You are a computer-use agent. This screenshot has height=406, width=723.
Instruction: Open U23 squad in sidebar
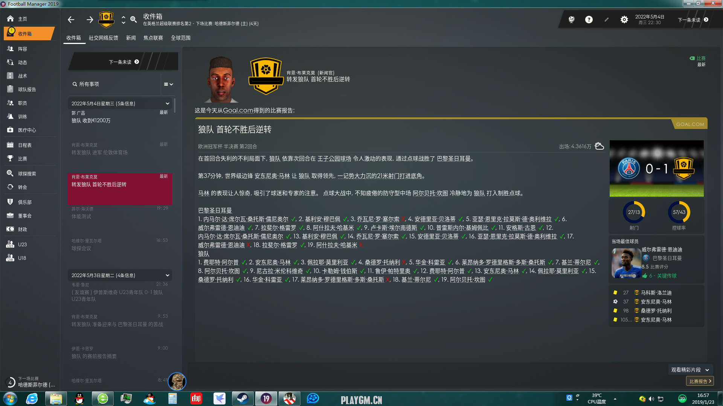(x=30, y=244)
